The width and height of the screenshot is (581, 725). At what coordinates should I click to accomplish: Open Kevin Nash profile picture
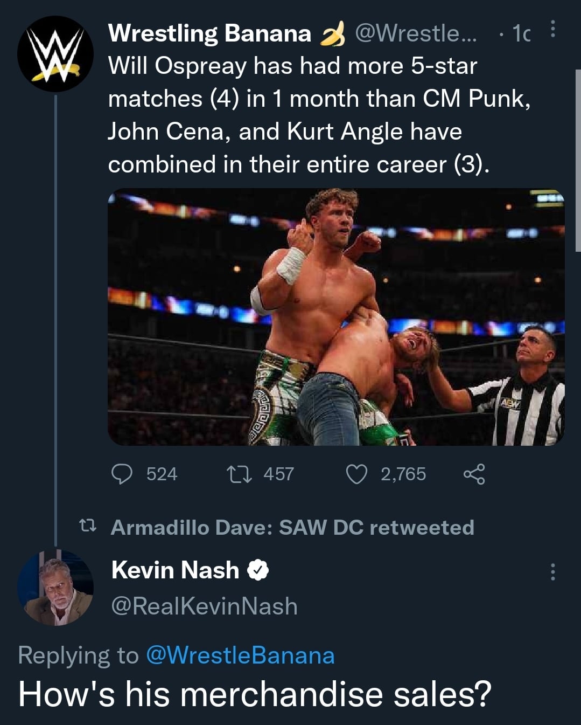(x=55, y=588)
